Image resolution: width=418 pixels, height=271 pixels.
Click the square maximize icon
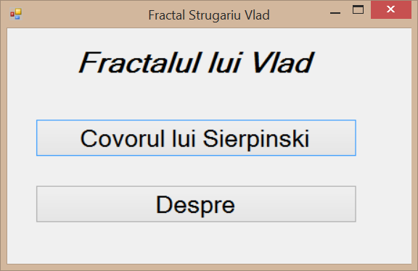point(358,9)
